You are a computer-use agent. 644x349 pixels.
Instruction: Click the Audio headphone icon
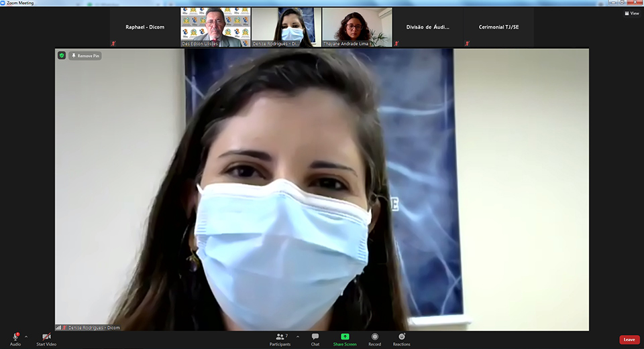(x=15, y=336)
